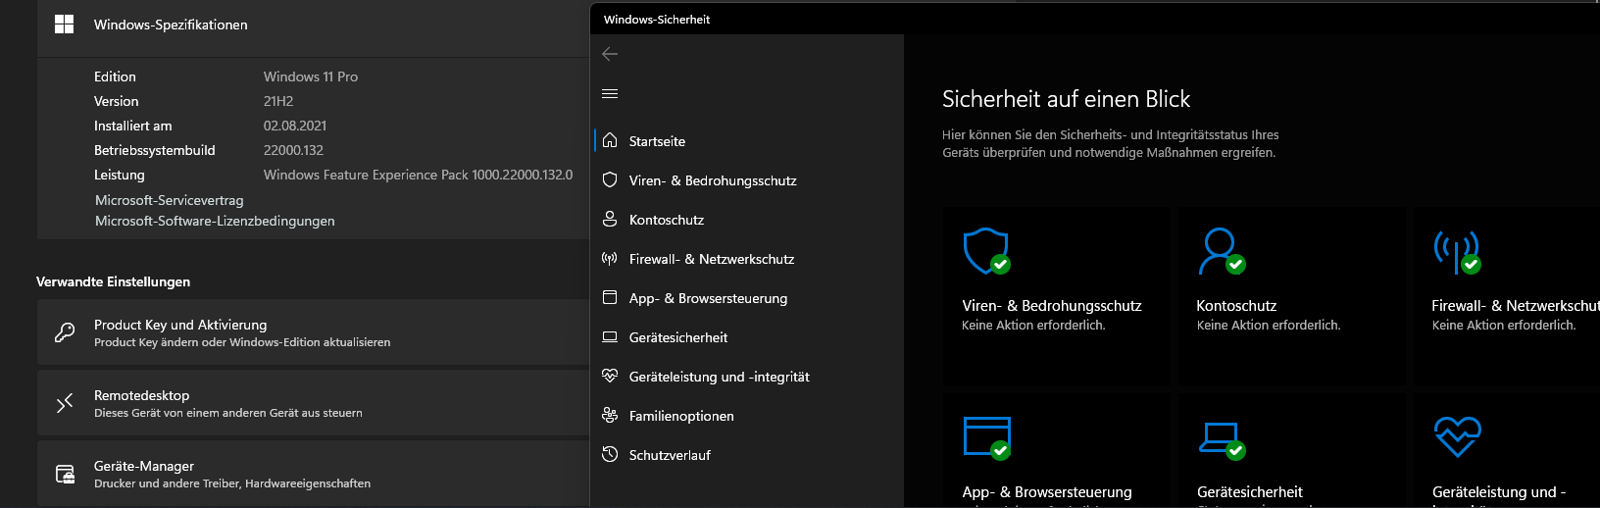Click the version value '21H2'
The image size is (1600, 508).
(278, 101)
